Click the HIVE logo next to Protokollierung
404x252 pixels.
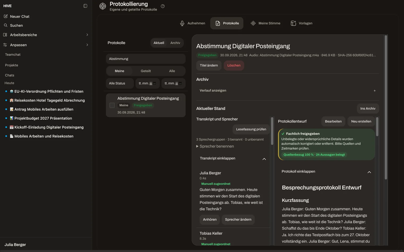pyautogui.click(x=103, y=6)
